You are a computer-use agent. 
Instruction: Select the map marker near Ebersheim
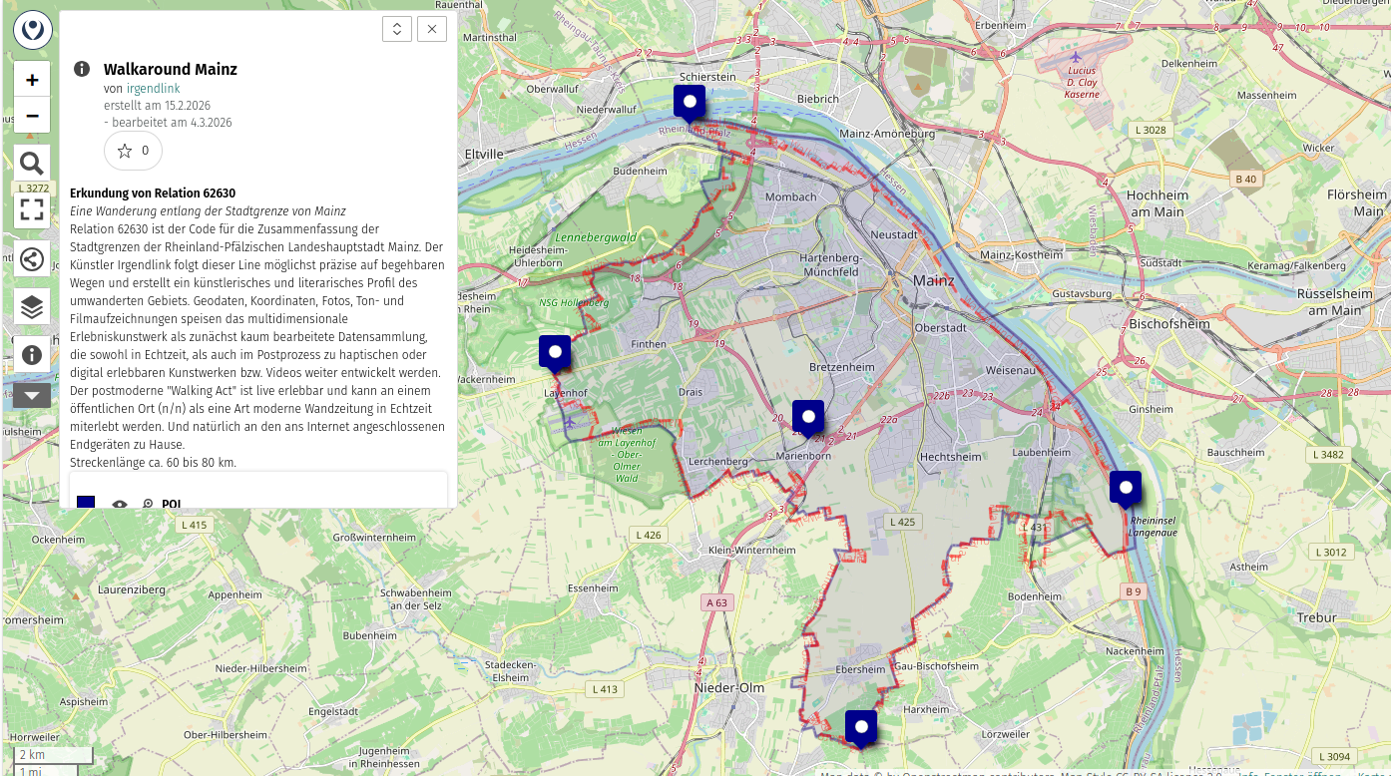pyautogui.click(x=860, y=725)
